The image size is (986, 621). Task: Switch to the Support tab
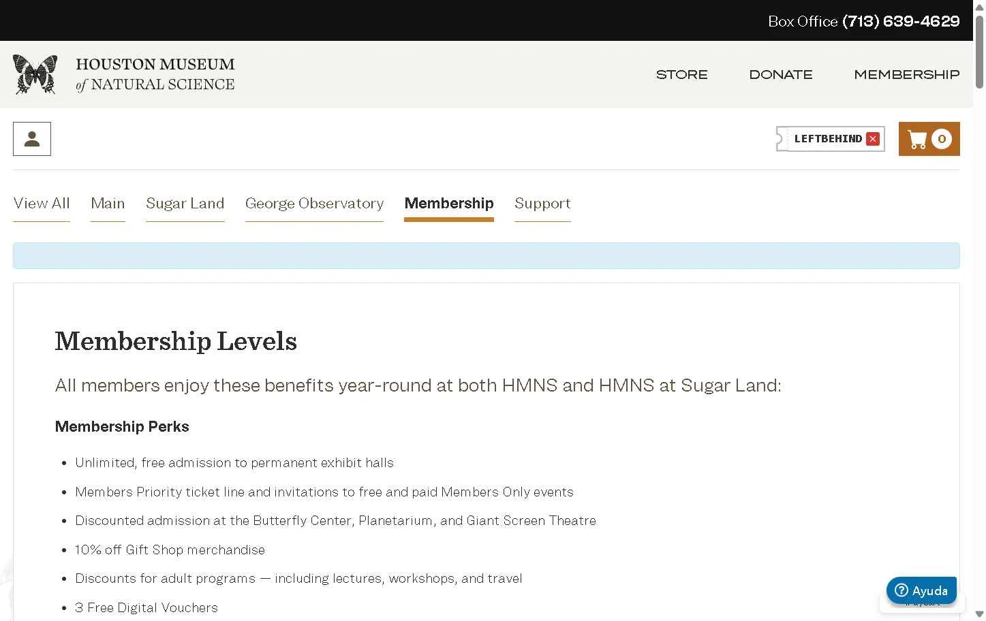[542, 204]
